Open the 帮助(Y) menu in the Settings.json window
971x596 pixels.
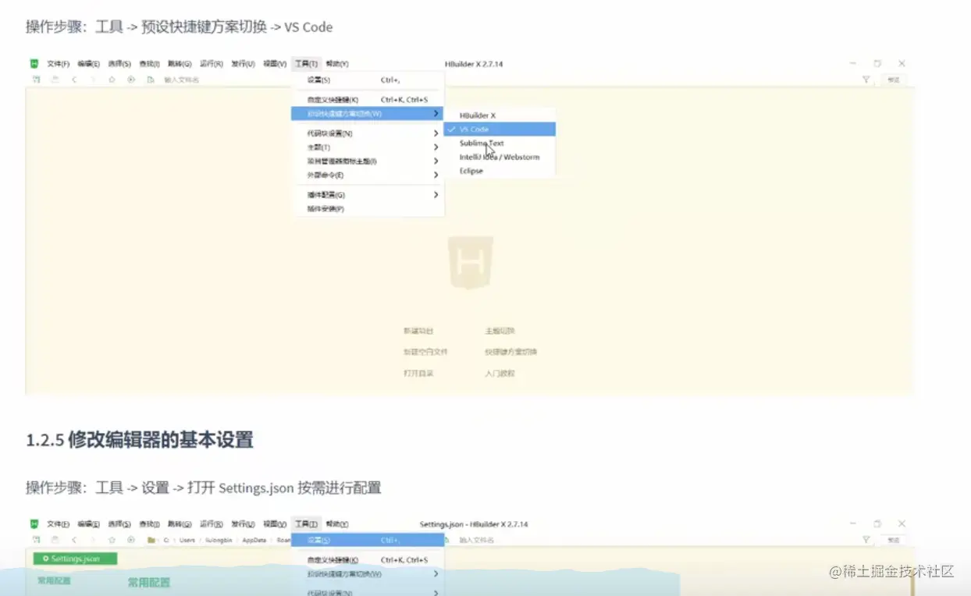tap(337, 524)
